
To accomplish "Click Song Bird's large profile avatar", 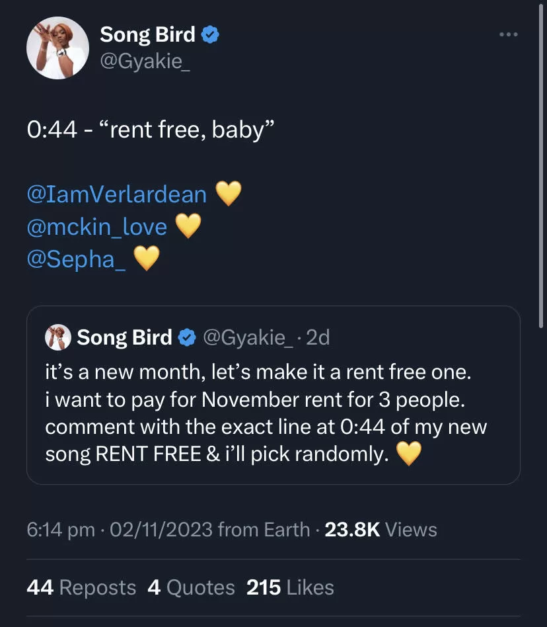I will 57,48.
